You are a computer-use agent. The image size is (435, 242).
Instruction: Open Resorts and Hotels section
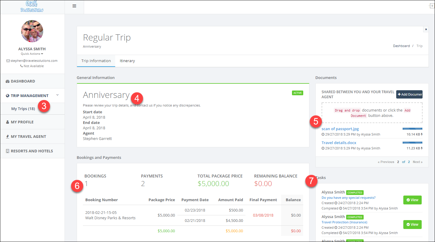32,151
